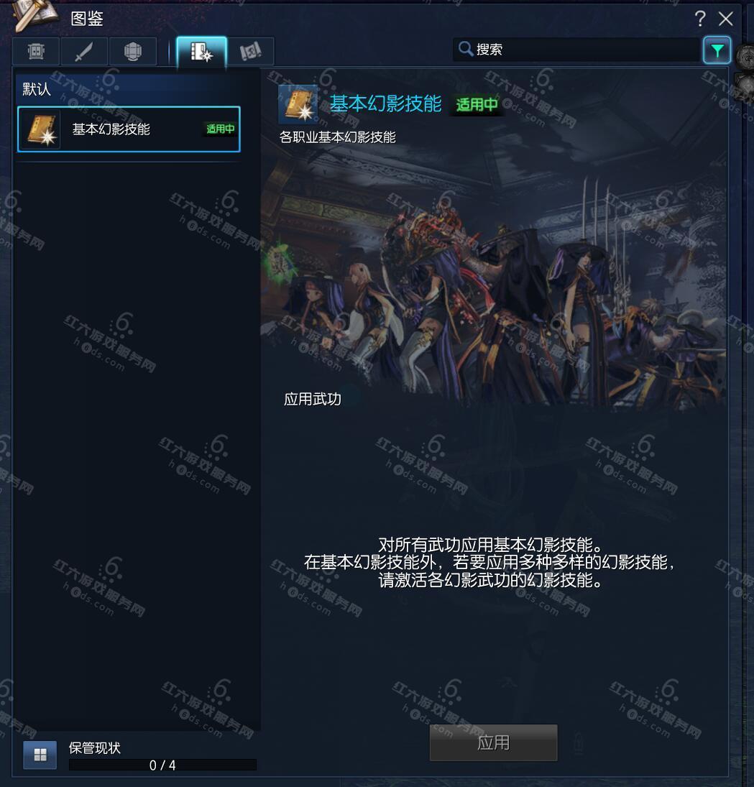
Task: Select 基本幻影技能 entry in the list
Action: 129,129
